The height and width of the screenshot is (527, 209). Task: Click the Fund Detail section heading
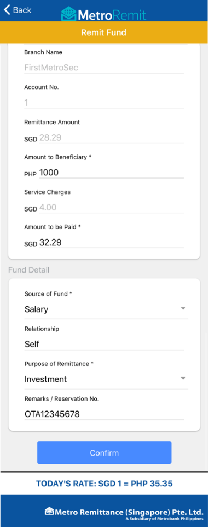29,270
